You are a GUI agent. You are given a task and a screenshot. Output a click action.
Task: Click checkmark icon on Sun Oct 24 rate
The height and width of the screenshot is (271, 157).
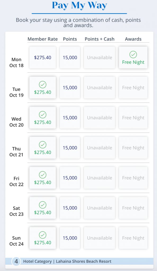pos(43,235)
